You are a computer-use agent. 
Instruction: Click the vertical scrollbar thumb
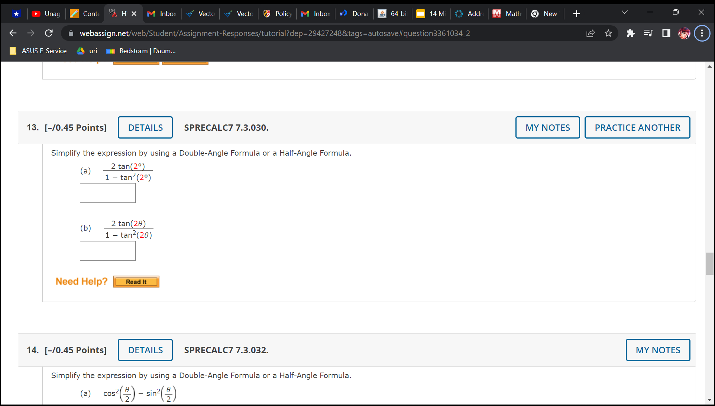coord(709,263)
